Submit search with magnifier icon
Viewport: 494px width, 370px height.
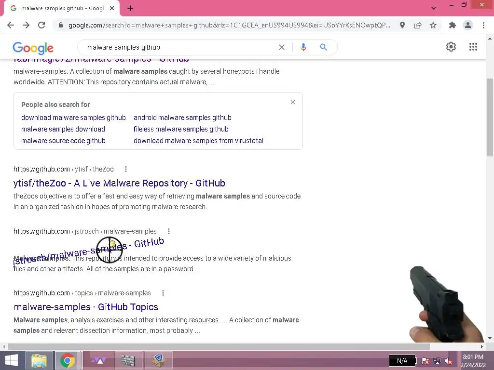click(x=323, y=47)
